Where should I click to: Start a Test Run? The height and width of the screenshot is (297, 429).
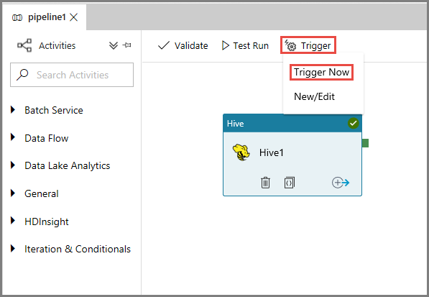click(245, 45)
